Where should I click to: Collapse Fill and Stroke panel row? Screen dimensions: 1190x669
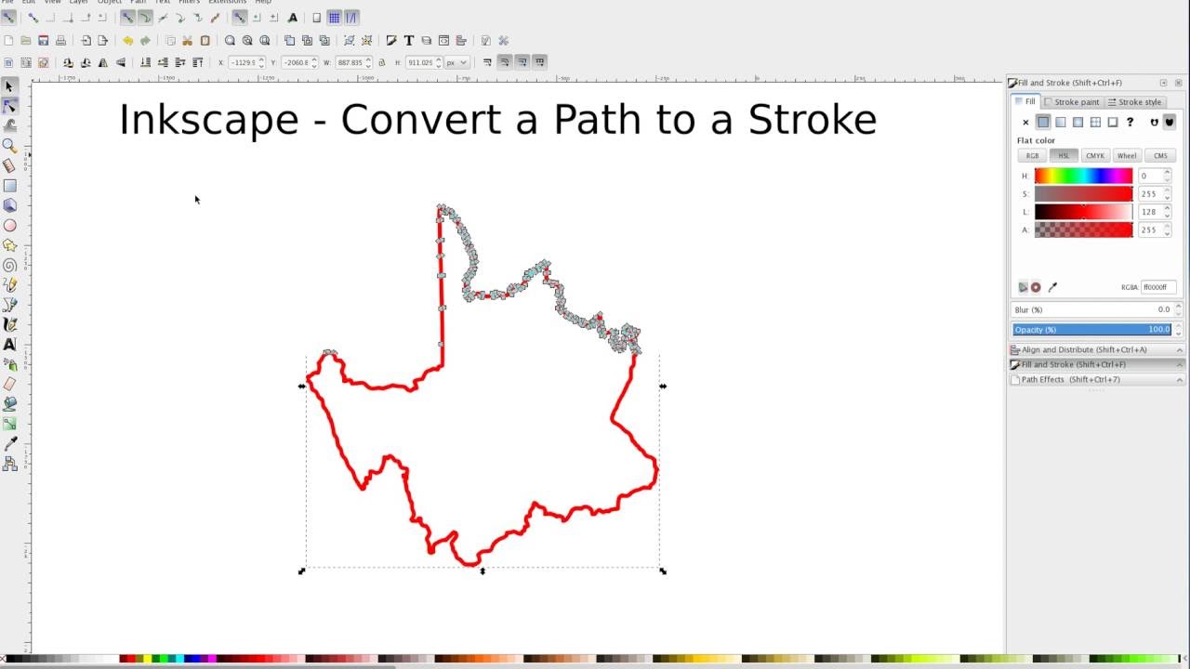pyautogui.click(x=1096, y=365)
